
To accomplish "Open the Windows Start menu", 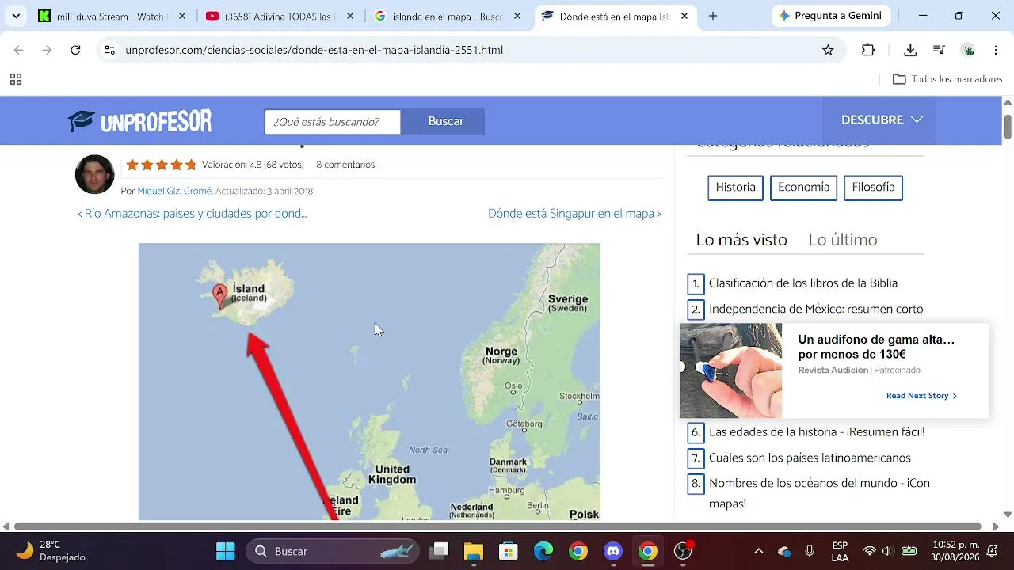I will pyautogui.click(x=226, y=551).
